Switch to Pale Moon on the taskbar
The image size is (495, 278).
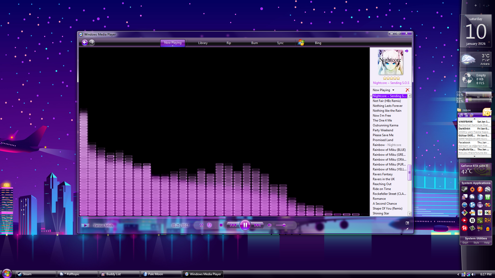(x=161, y=274)
